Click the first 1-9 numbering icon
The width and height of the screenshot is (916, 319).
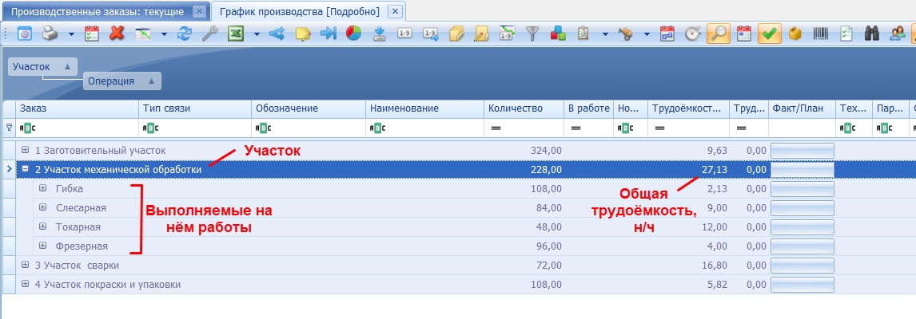click(x=404, y=33)
